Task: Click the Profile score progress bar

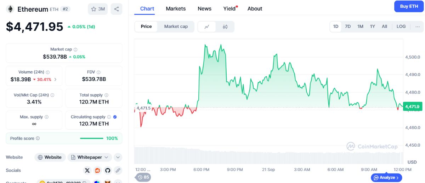Action: (x=92, y=138)
